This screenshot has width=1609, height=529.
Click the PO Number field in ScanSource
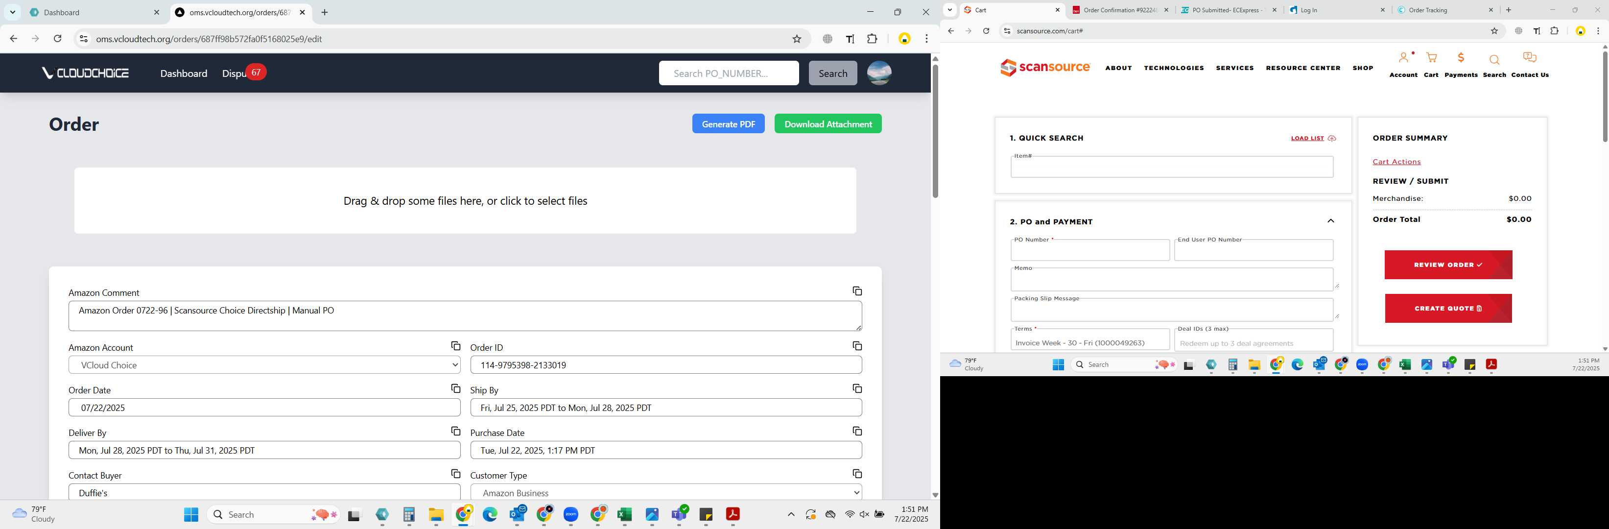pyautogui.click(x=1090, y=250)
